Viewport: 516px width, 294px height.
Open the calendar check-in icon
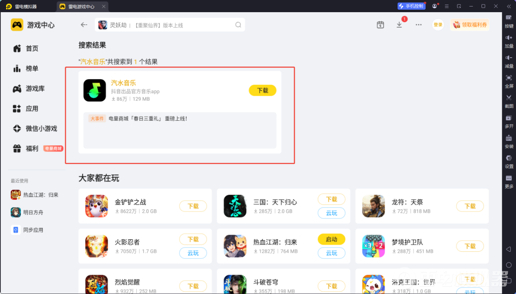click(380, 25)
